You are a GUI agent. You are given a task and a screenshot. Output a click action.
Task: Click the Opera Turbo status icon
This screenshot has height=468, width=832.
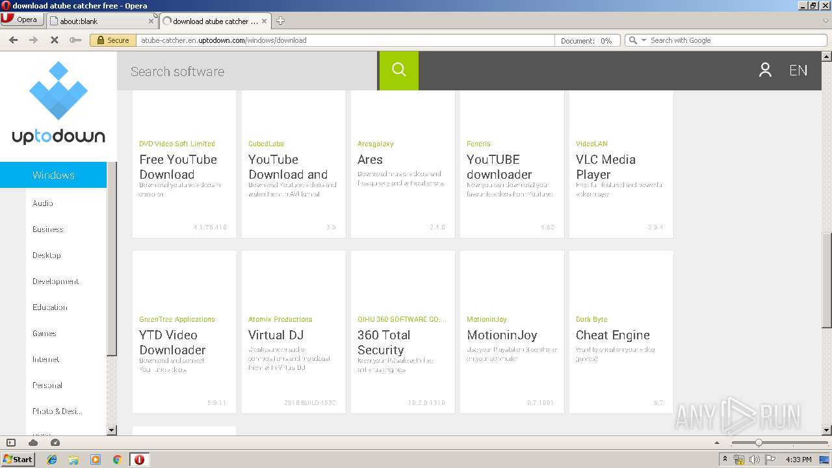55,443
